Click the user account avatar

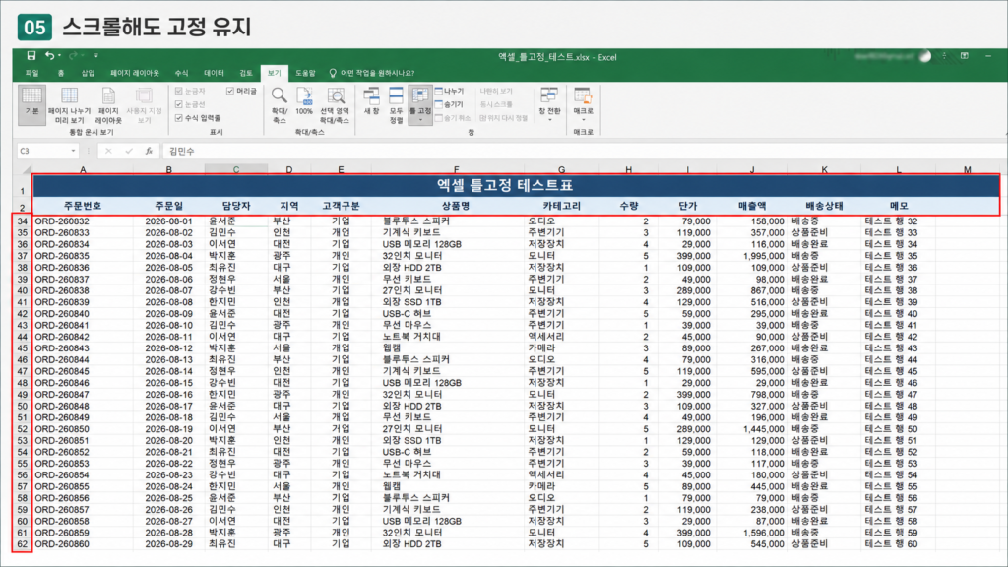click(x=925, y=56)
